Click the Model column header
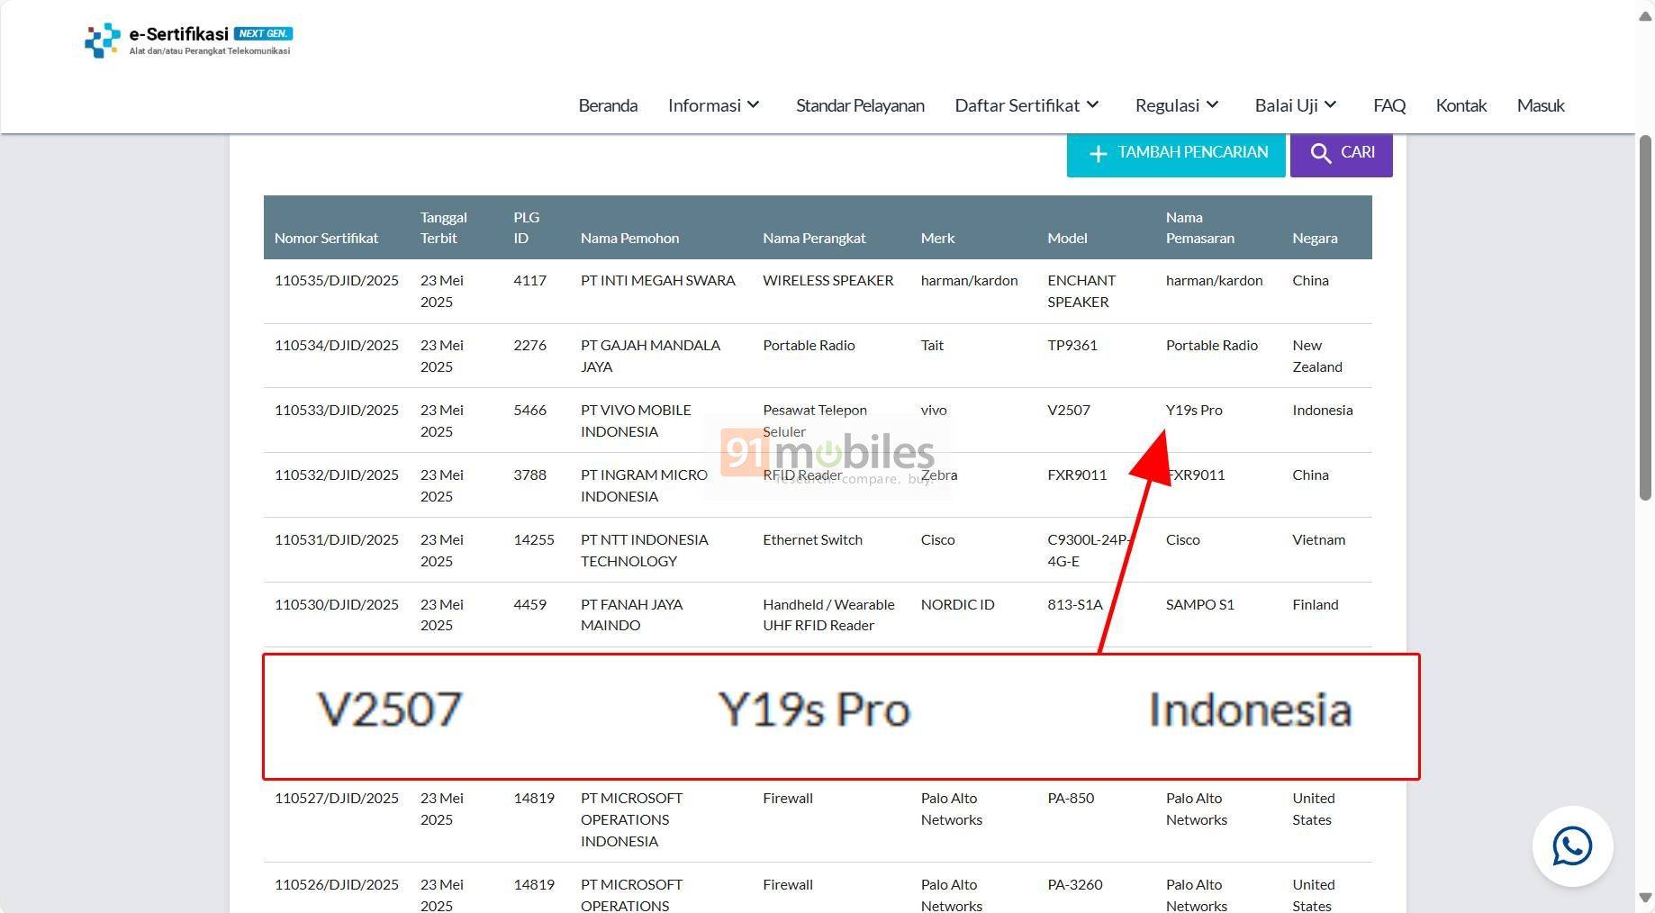The image size is (1655, 913). [1067, 238]
